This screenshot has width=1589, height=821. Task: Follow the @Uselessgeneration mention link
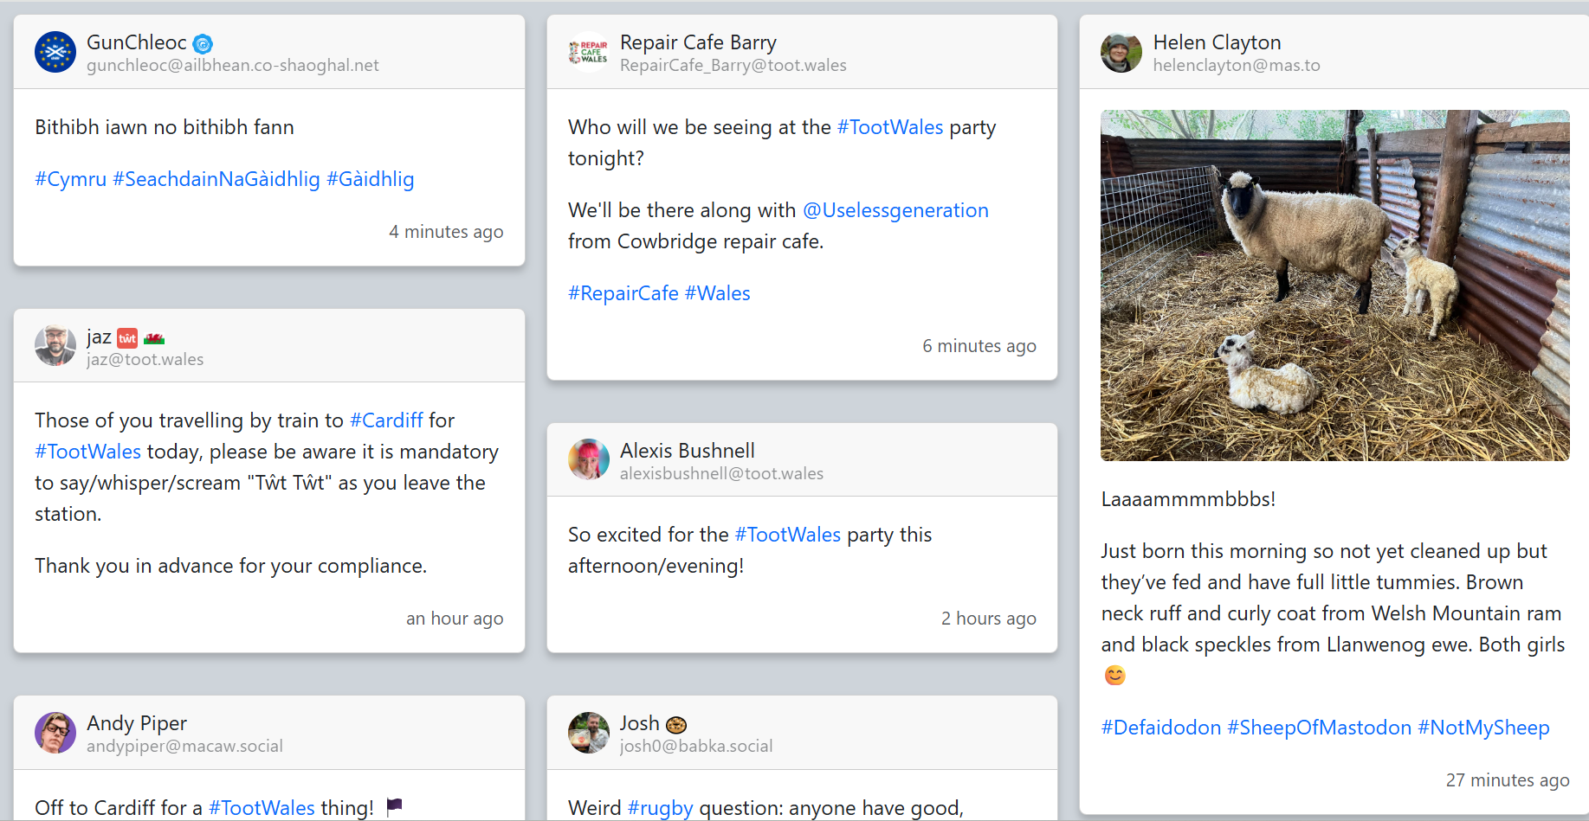(895, 210)
